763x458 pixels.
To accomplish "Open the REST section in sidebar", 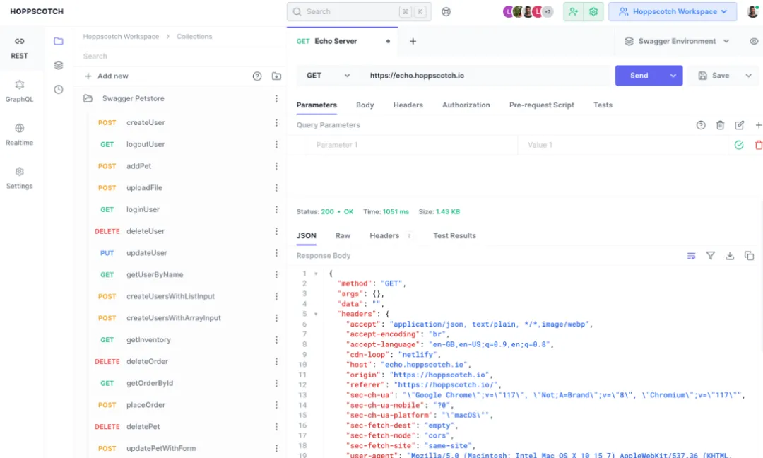I will 20,47.
